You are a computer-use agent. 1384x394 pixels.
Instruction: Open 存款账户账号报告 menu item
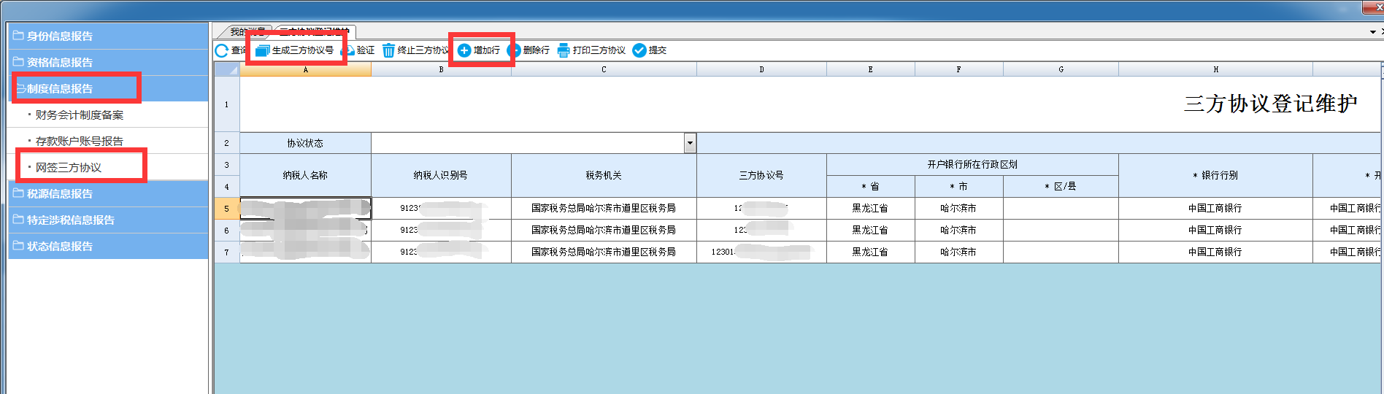(80, 141)
